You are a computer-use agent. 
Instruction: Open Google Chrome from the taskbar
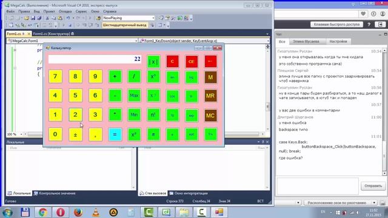pyautogui.click(x=43, y=213)
